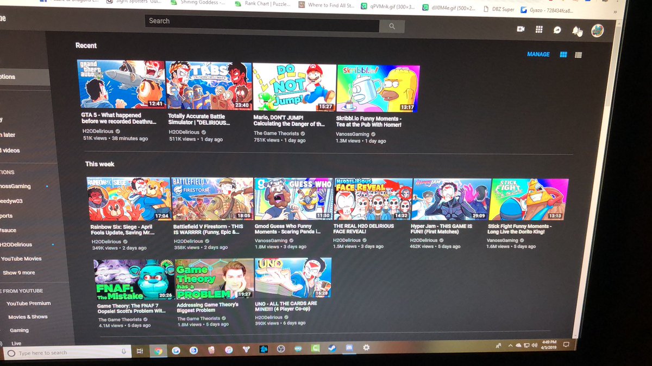Image resolution: width=652 pixels, height=366 pixels.
Task: Open the Sight Spotters bookmark
Action: [134, 2]
